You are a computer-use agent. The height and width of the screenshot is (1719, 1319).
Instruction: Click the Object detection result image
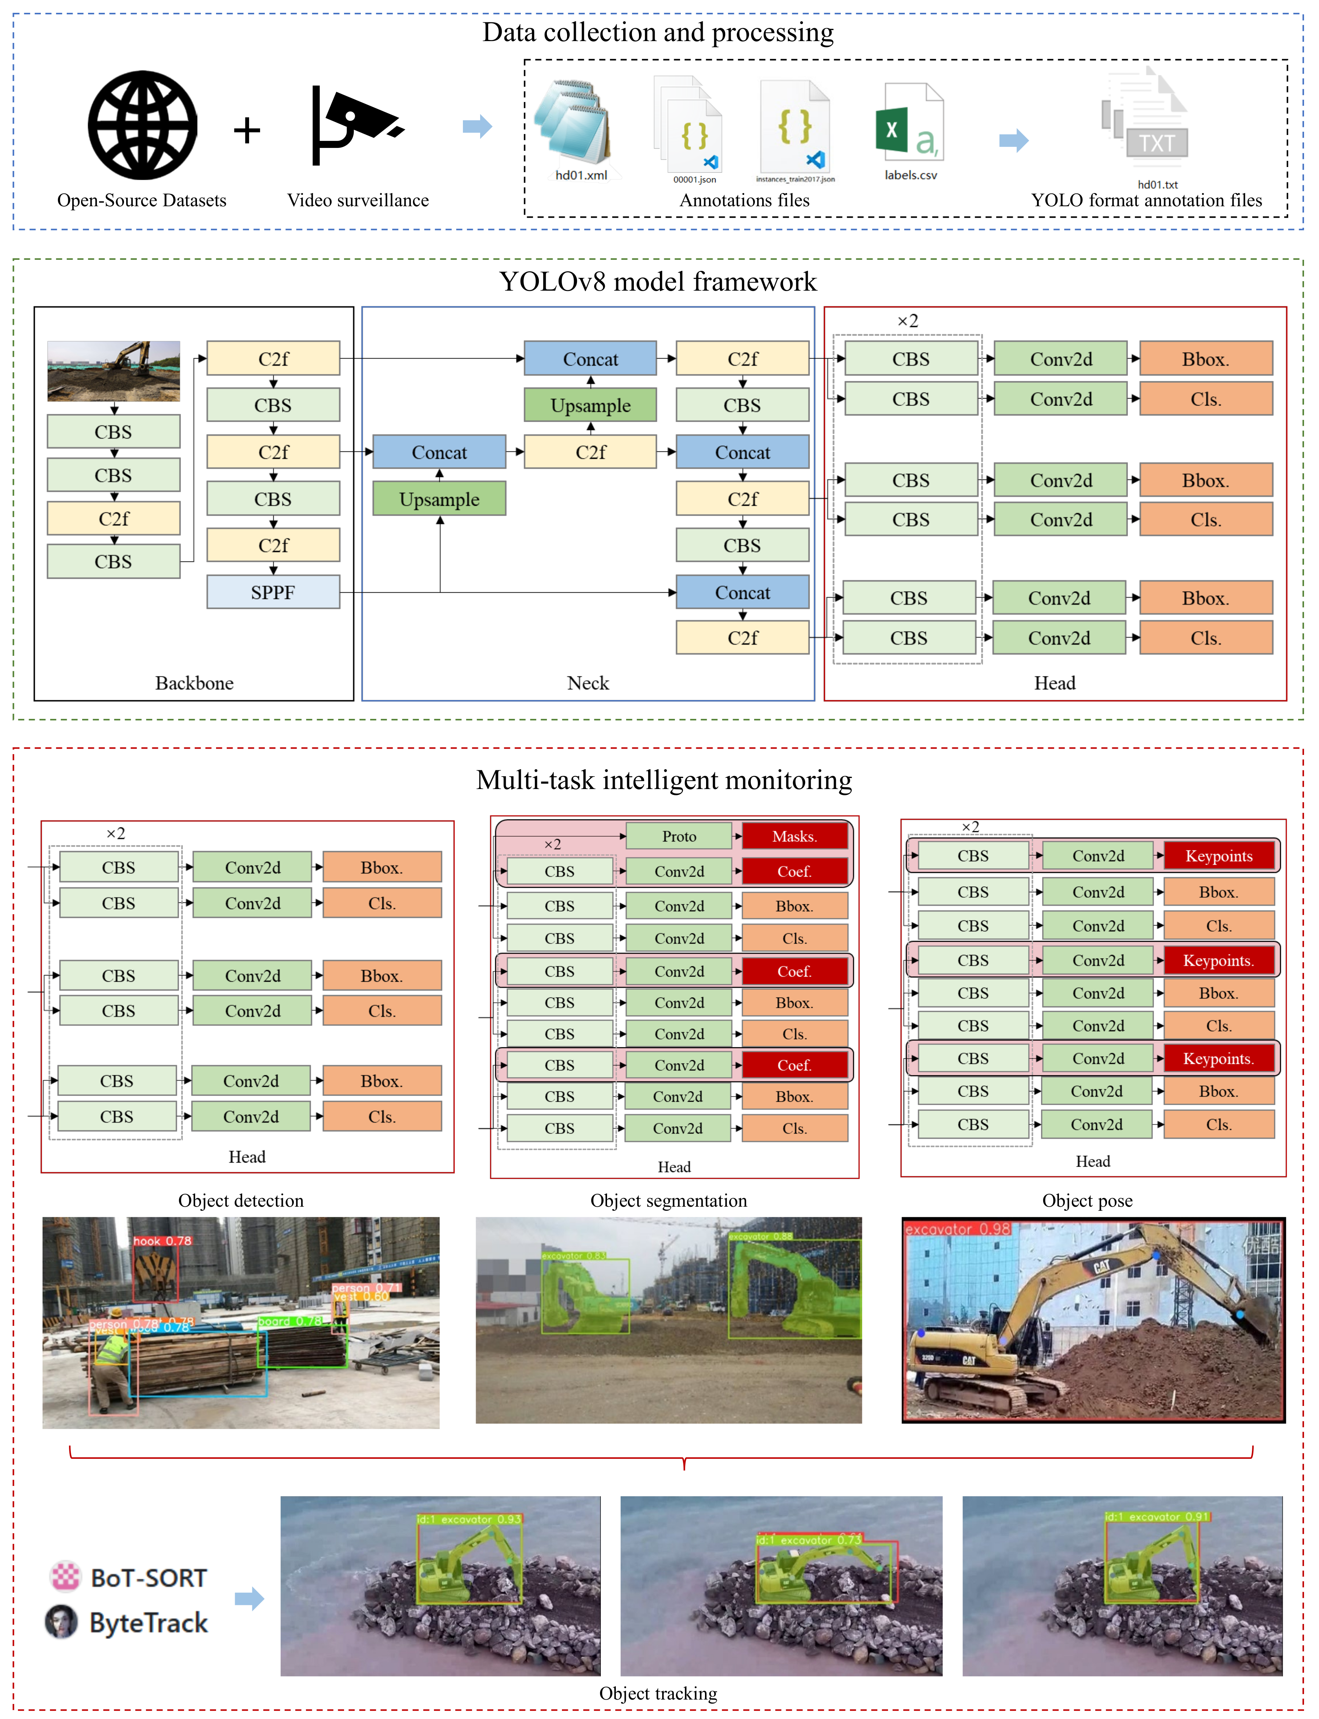tap(241, 1322)
